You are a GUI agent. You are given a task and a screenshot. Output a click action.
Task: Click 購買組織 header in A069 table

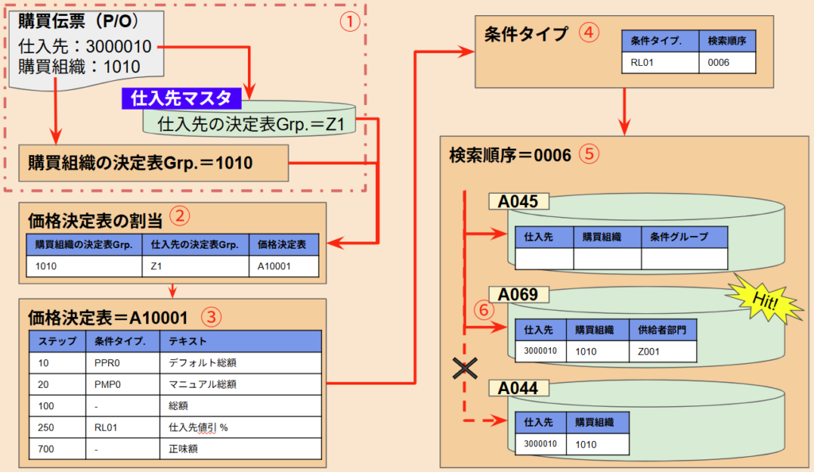point(598,330)
